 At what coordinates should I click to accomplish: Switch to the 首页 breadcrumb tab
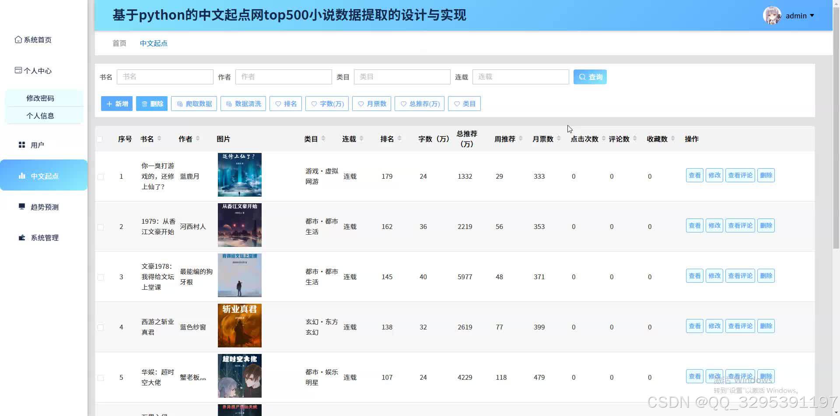point(119,43)
